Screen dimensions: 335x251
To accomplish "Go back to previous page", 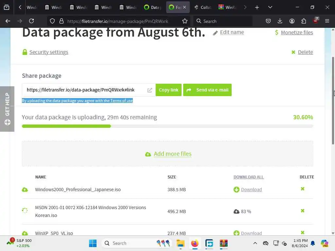I will 8,21.
